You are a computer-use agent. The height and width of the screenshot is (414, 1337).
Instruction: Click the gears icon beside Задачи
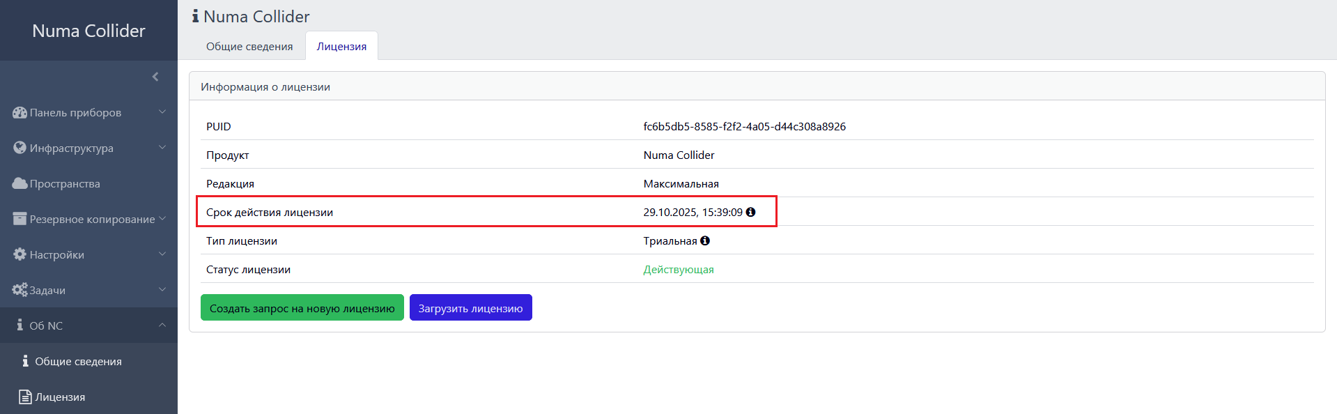[20, 290]
